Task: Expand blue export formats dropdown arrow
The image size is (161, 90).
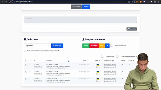Action: coord(107,45)
